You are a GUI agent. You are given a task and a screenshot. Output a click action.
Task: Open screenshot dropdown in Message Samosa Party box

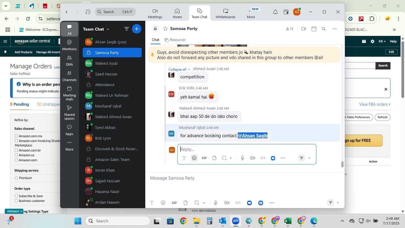(x=204, y=203)
